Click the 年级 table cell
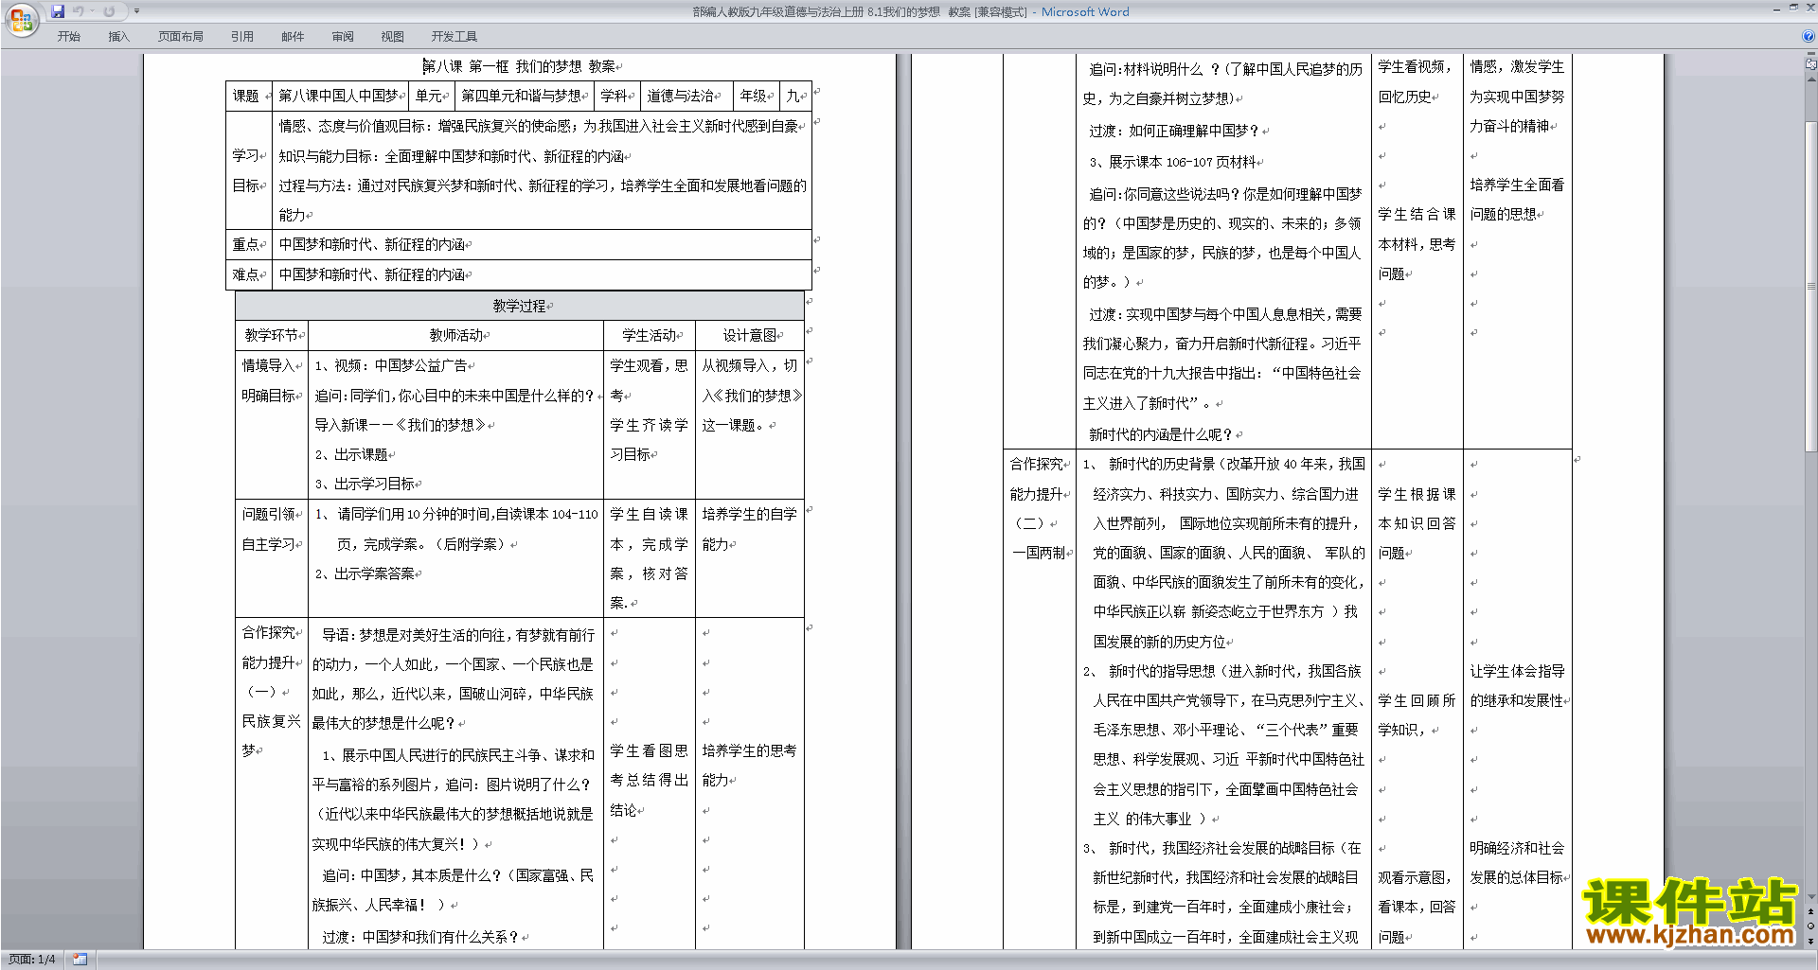Image resolution: width=1818 pixels, height=970 pixels. tap(757, 96)
